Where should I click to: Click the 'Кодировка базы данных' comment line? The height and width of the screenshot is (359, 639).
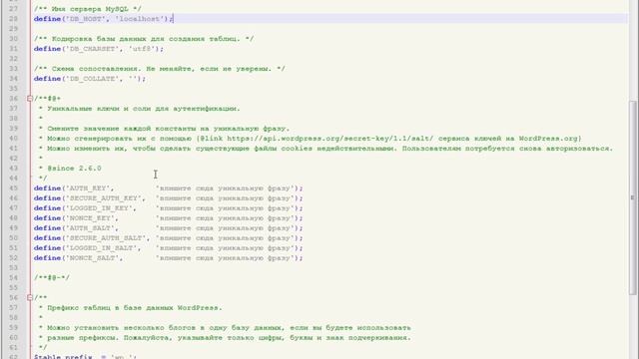point(144,39)
